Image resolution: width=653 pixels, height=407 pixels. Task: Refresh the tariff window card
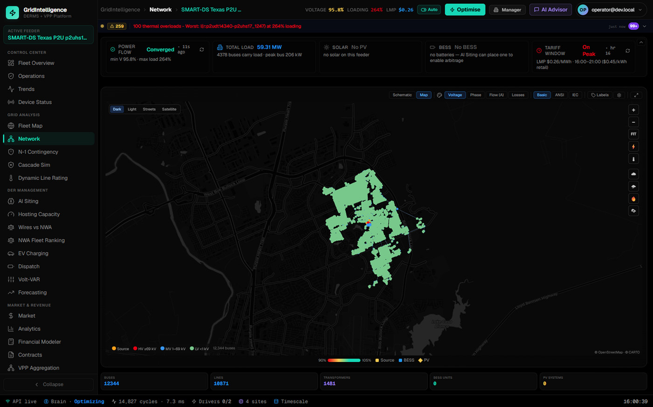pyautogui.click(x=628, y=51)
